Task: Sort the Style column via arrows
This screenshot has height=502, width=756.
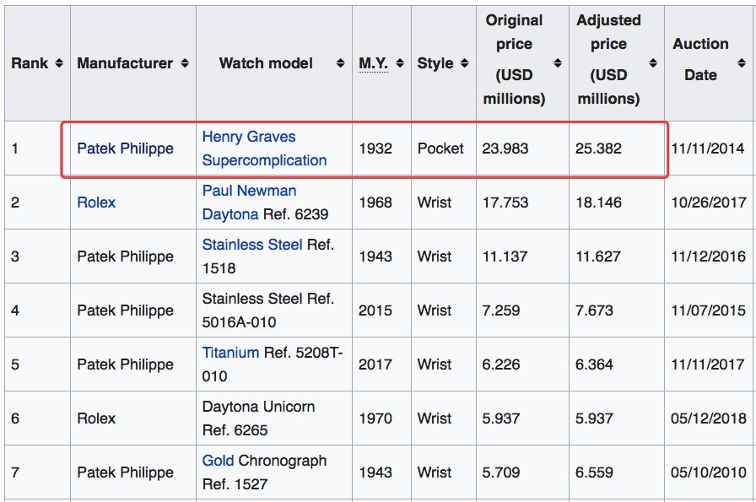Action: tap(465, 63)
